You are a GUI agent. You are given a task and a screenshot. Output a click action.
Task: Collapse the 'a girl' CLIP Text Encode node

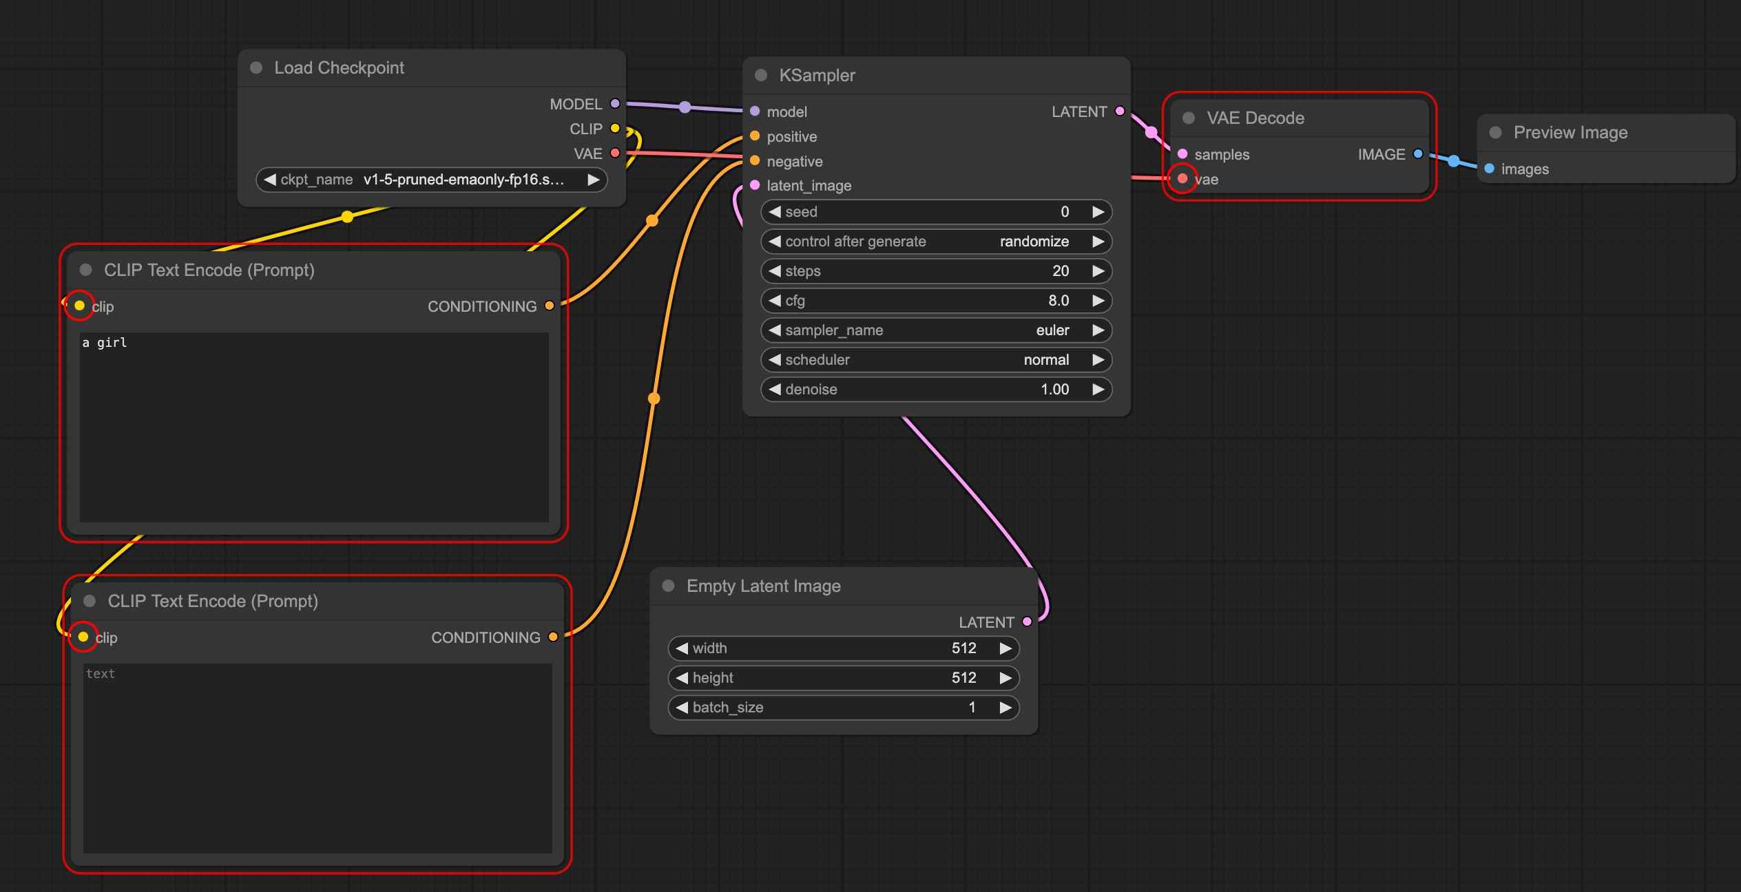[x=86, y=270]
